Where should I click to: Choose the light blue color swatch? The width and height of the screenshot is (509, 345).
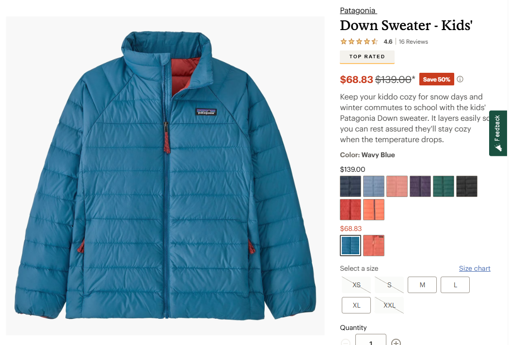tap(374, 186)
